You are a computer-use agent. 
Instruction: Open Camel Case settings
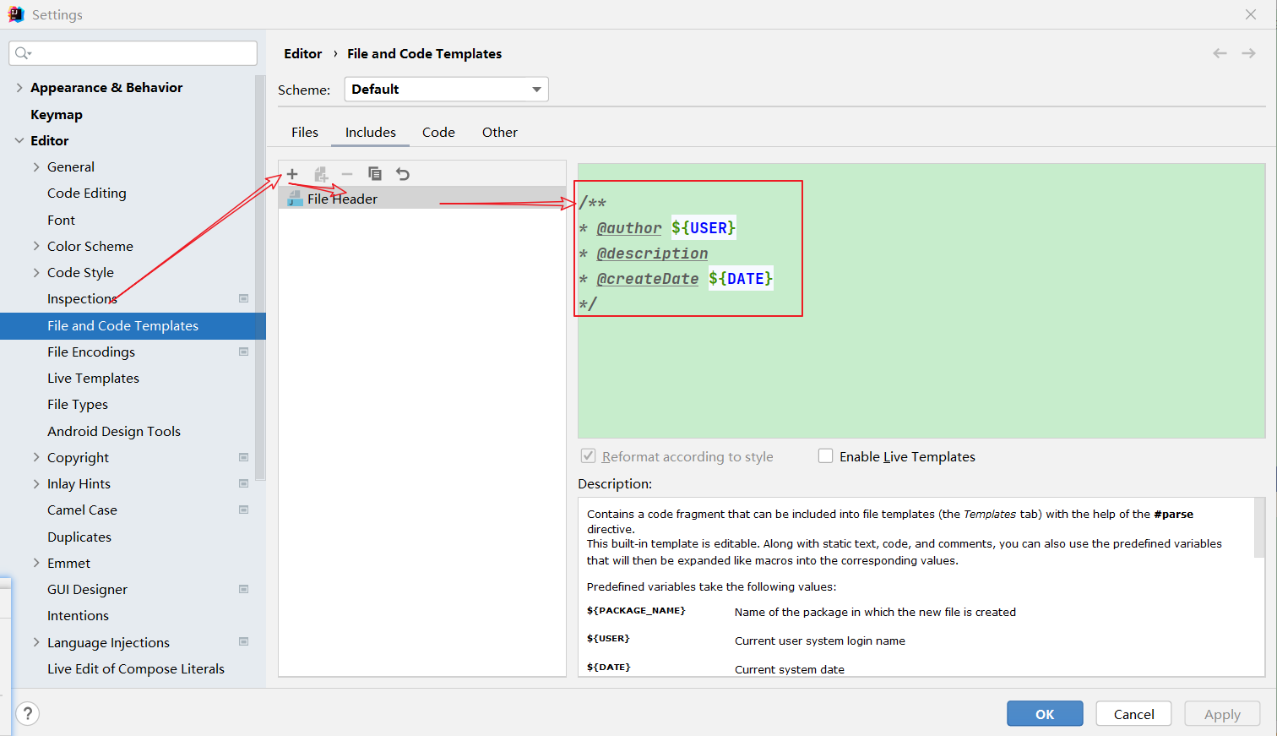click(x=82, y=510)
